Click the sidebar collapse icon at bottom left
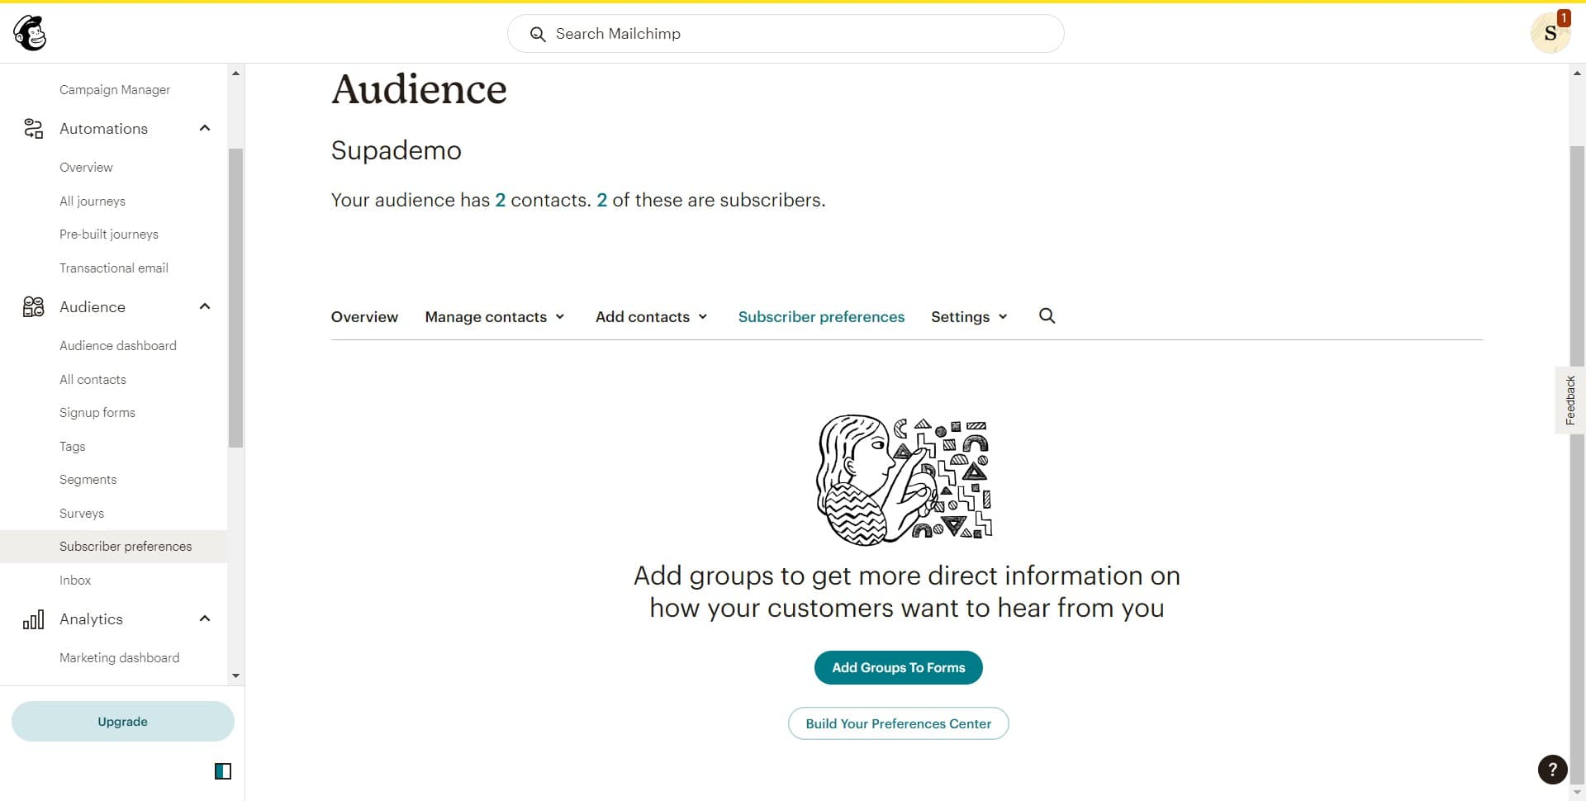 (221, 770)
